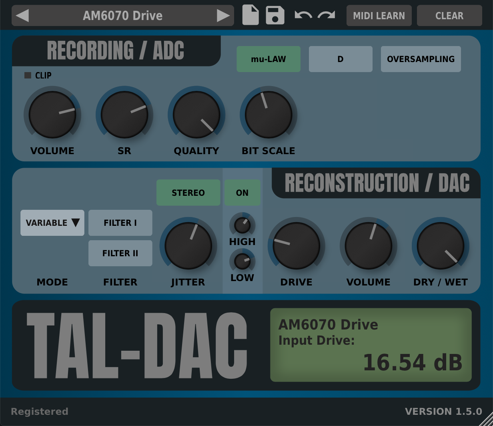Select the previous preset arrow
Screen dimensions: 493x426
click(22, 15)
